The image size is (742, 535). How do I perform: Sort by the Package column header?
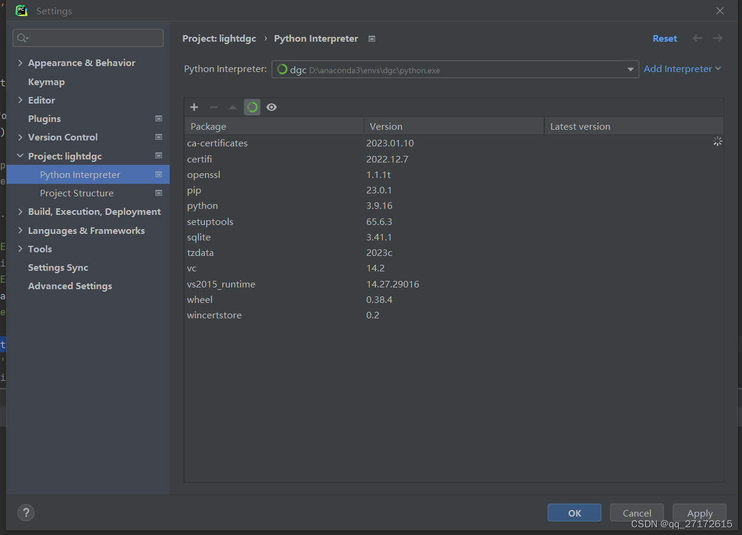pos(275,126)
